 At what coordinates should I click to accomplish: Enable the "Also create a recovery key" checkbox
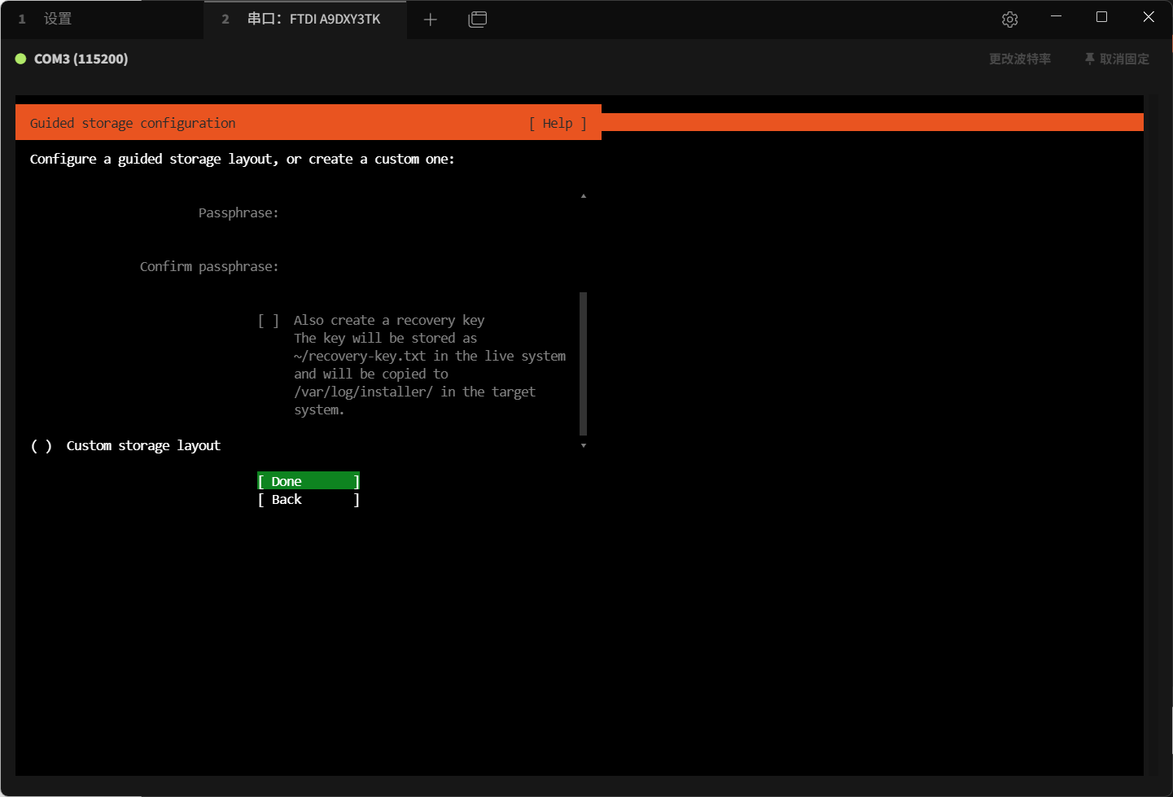[269, 321]
